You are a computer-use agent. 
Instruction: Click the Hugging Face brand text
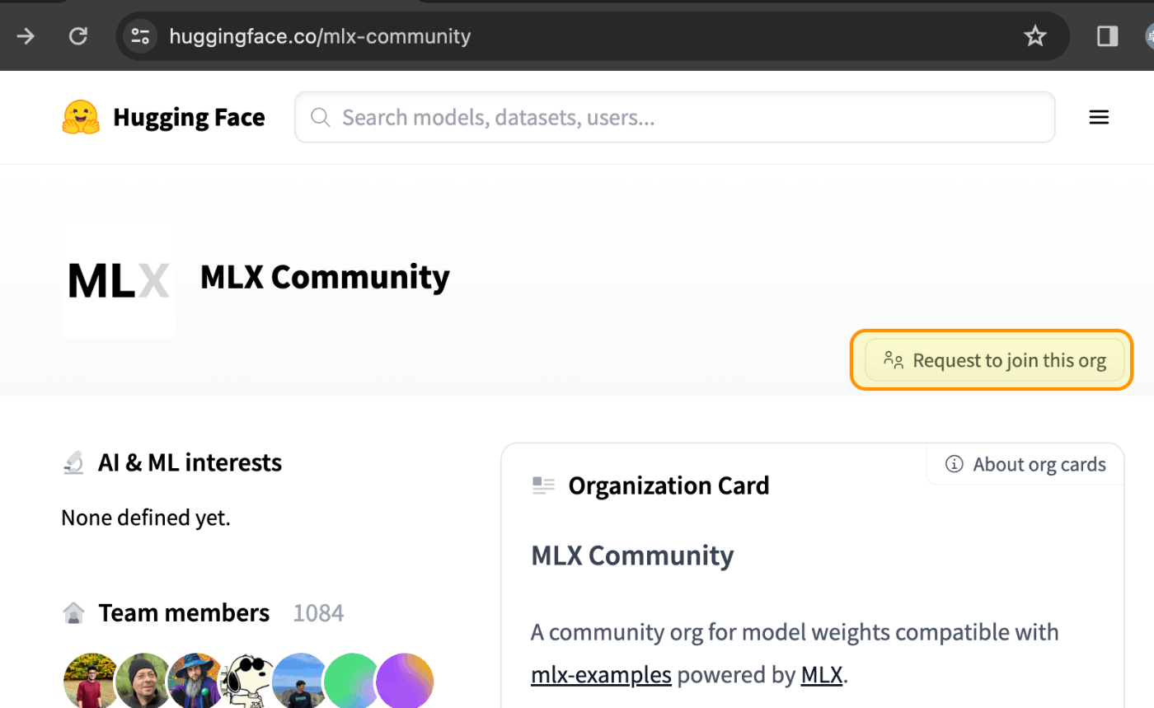189,118
